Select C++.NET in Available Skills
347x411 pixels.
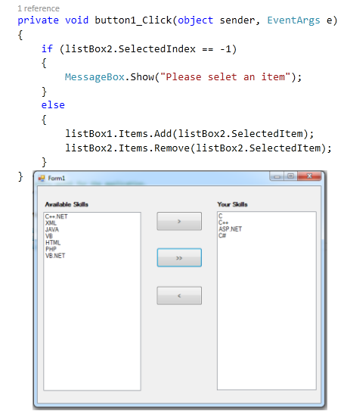(56, 216)
